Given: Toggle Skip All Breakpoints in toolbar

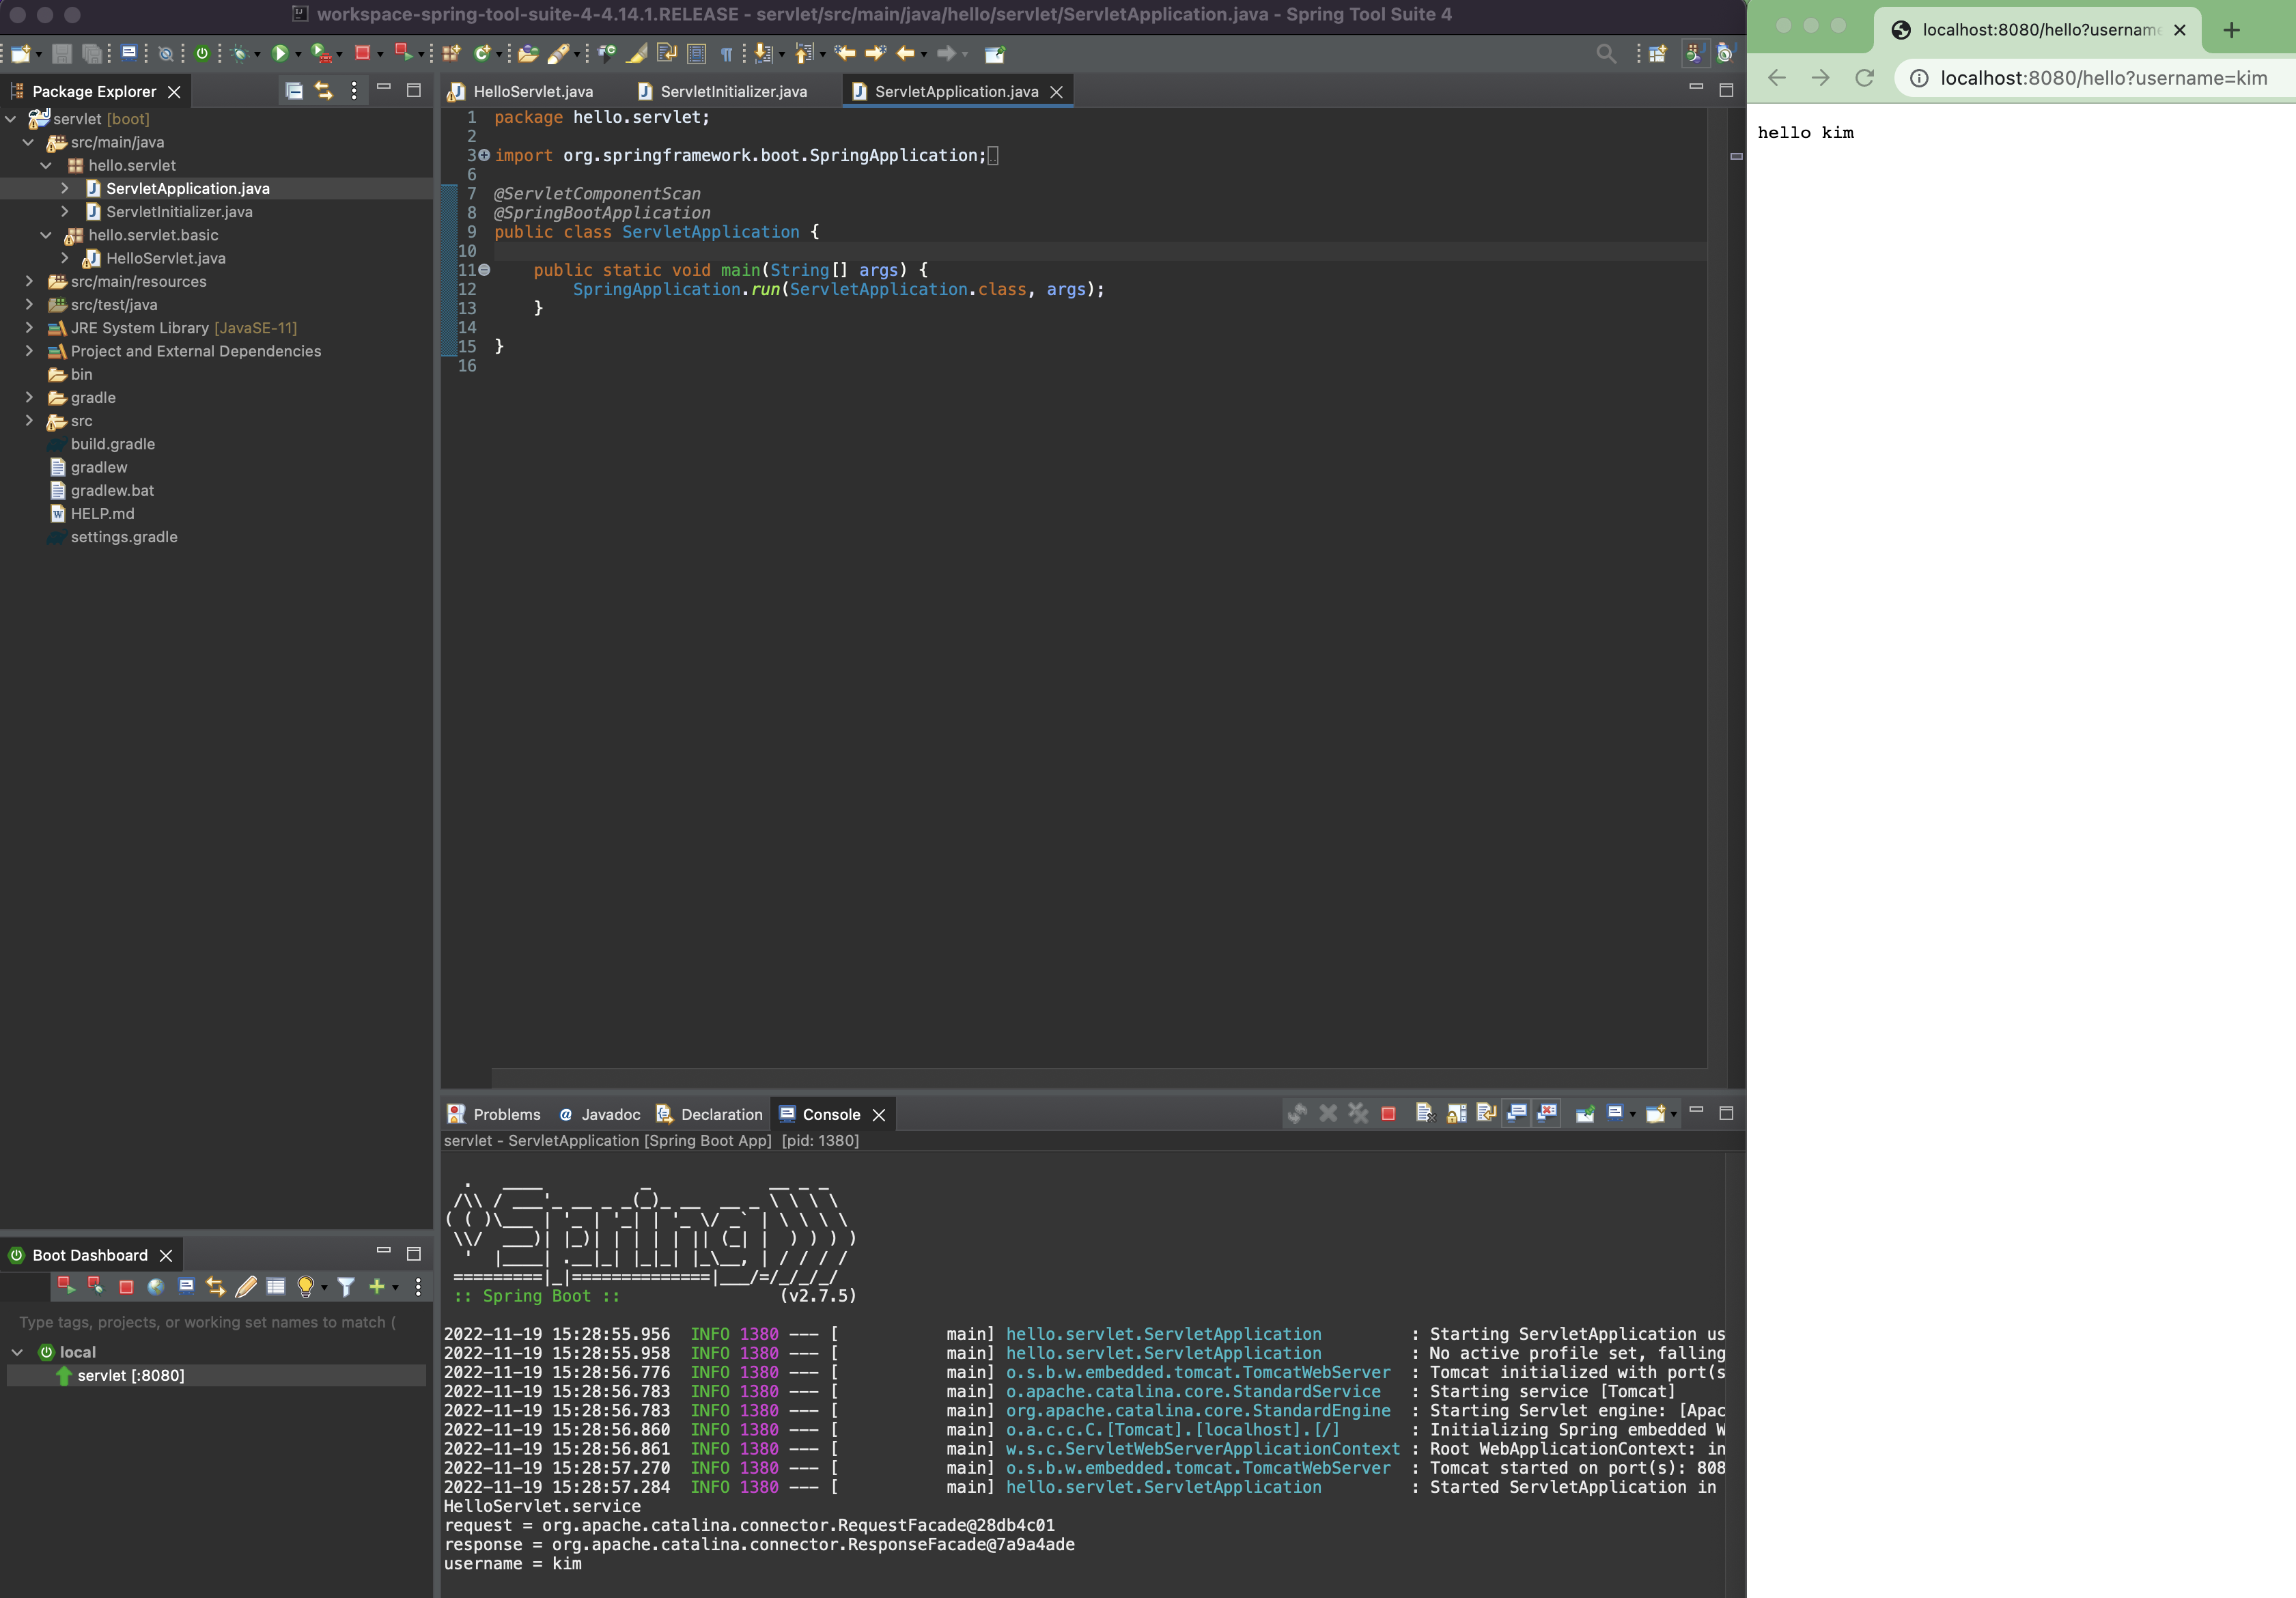Looking at the screenshot, I should pos(166,53).
